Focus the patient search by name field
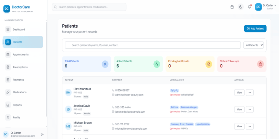This screenshot has width=279, height=139. (153, 45)
